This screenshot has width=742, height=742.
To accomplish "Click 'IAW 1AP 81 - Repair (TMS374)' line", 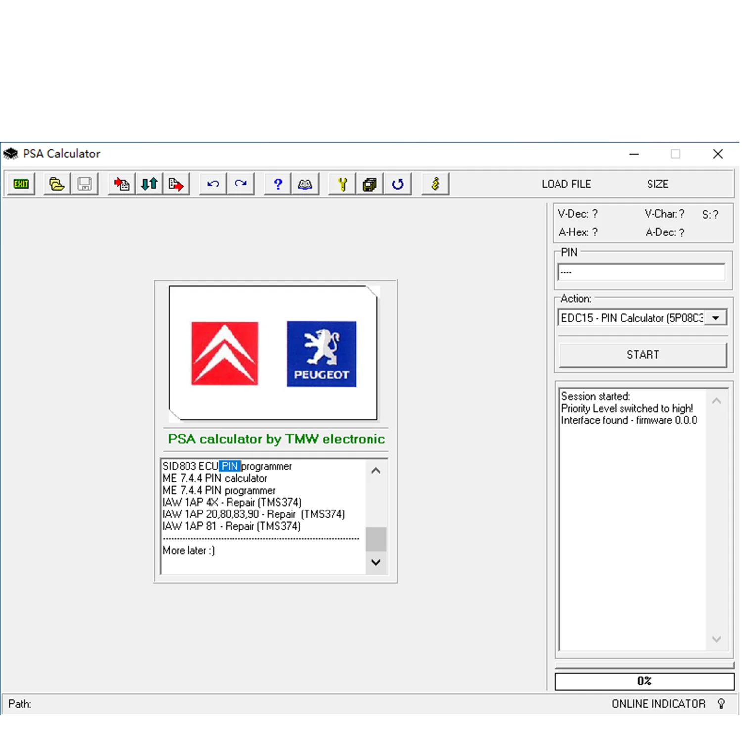I will coord(232,526).
